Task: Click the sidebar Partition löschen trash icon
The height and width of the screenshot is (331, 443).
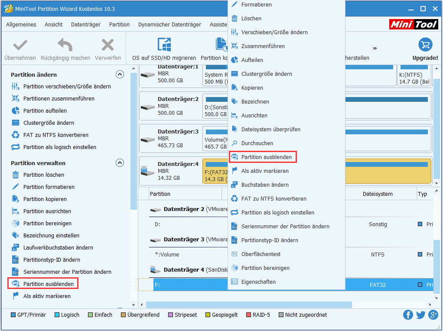Action: pyautogui.click(x=16, y=175)
